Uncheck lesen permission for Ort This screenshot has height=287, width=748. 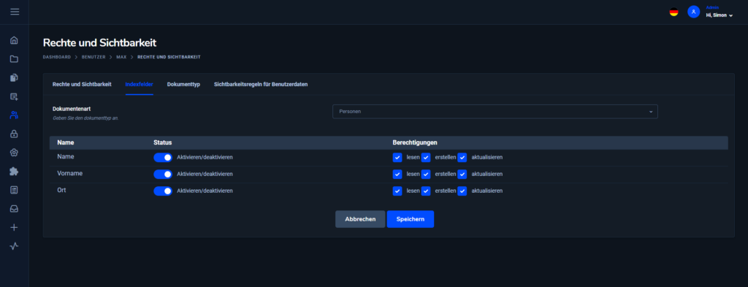(x=397, y=191)
